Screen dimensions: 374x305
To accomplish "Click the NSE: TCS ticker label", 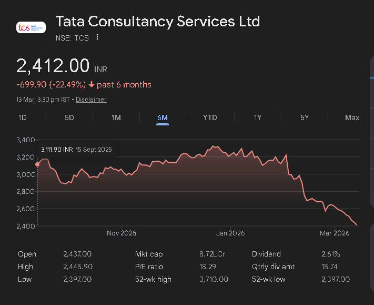I will (72, 38).
